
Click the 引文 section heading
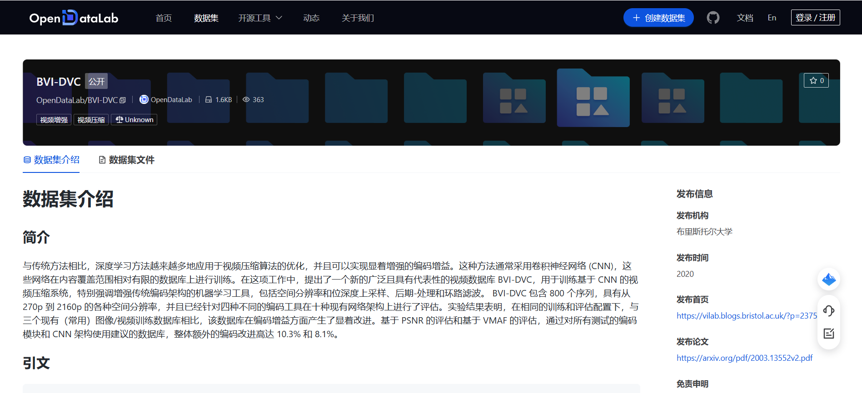pyautogui.click(x=36, y=363)
